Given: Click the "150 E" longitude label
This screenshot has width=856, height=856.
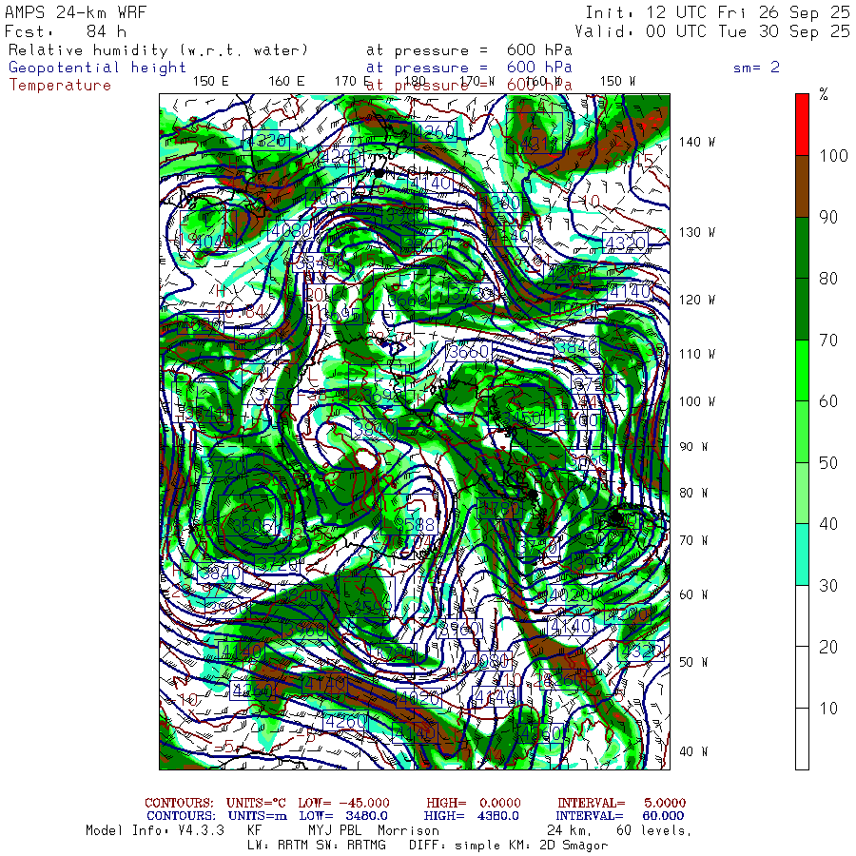Looking at the screenshot, I should 210,81.
